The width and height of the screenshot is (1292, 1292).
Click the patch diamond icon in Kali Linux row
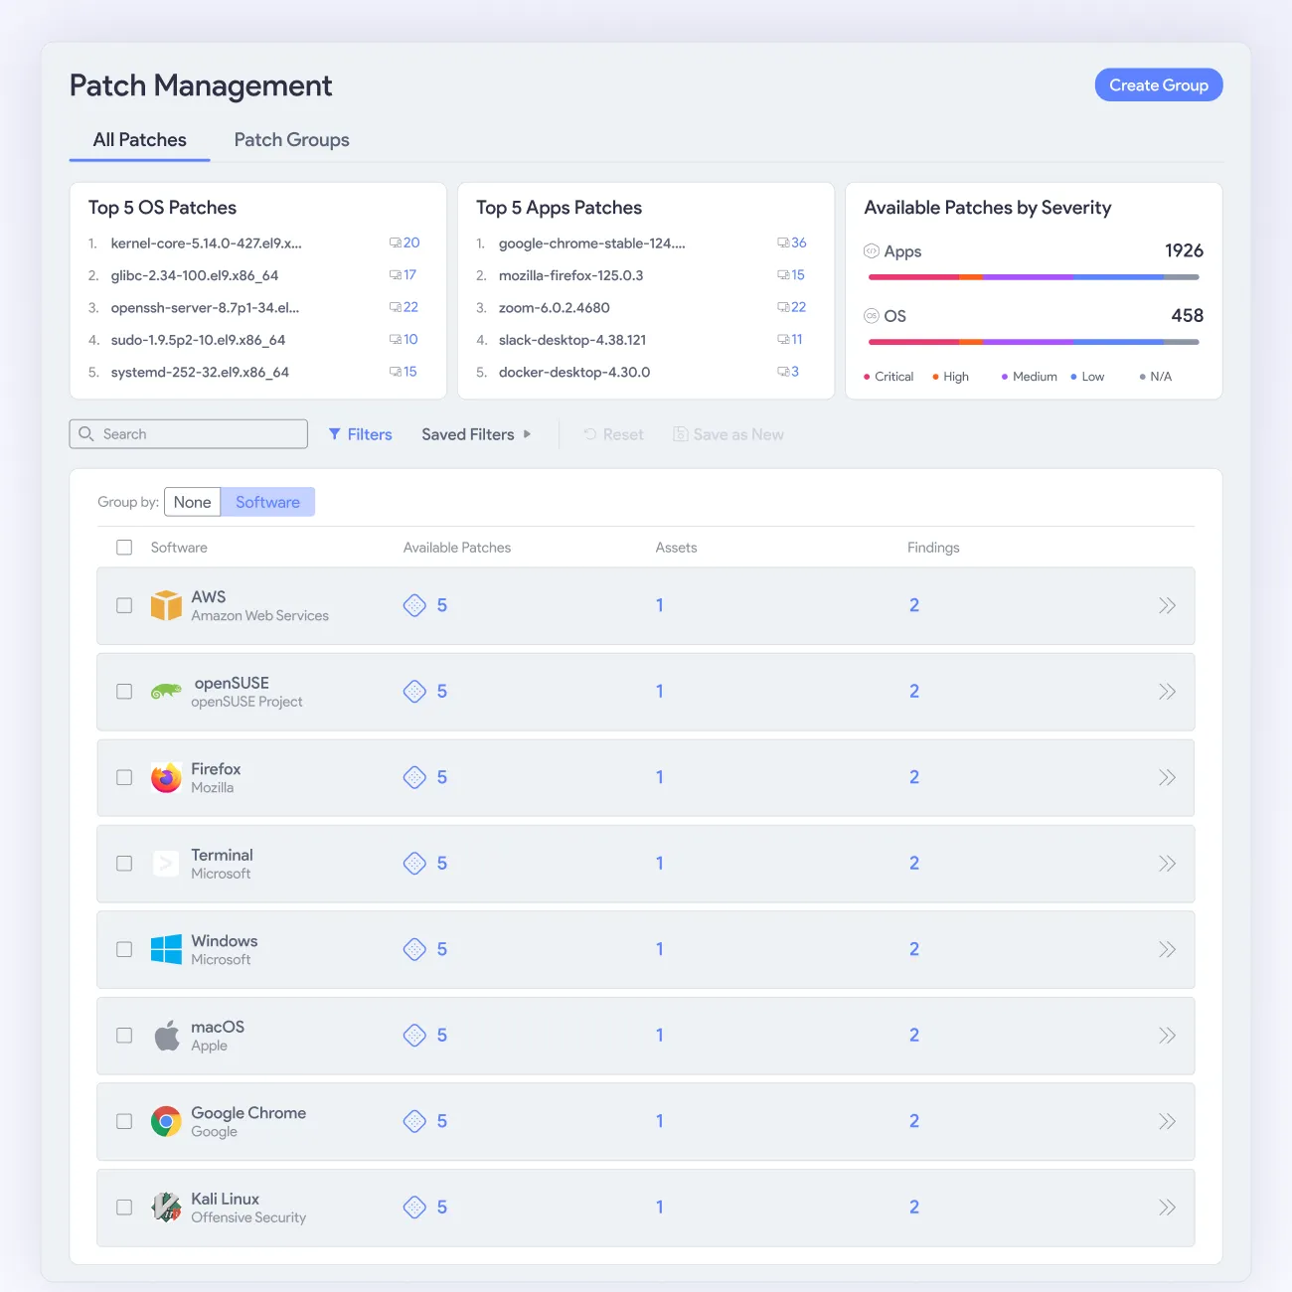(x=414, y=1208)
